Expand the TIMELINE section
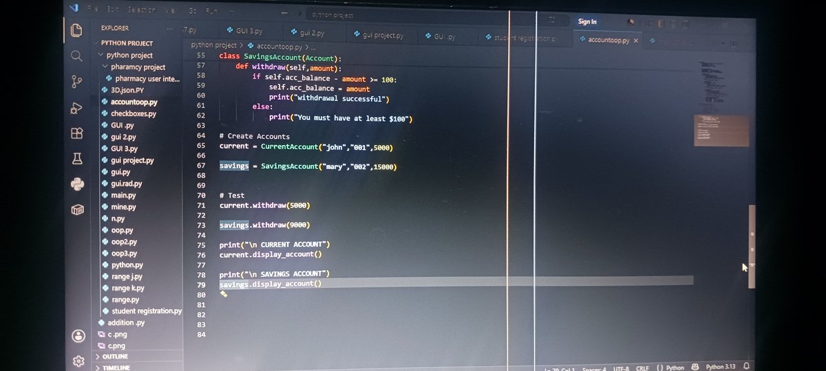The width and height of the screenshot is (826, 371). pos(116,368)
